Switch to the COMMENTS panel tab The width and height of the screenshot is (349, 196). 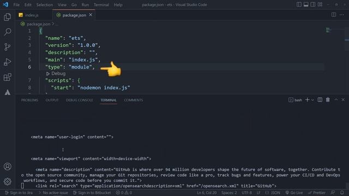tap(134, 100)
